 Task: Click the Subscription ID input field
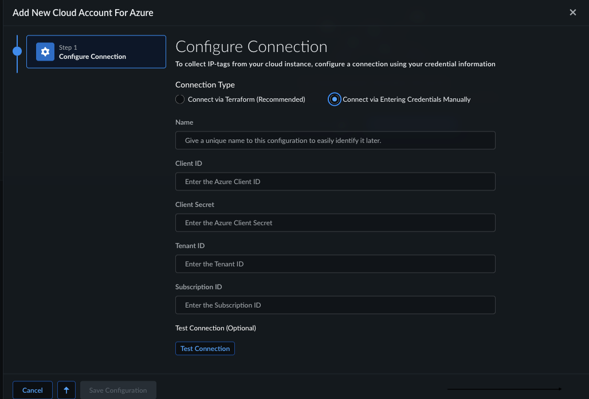[335, 305]
